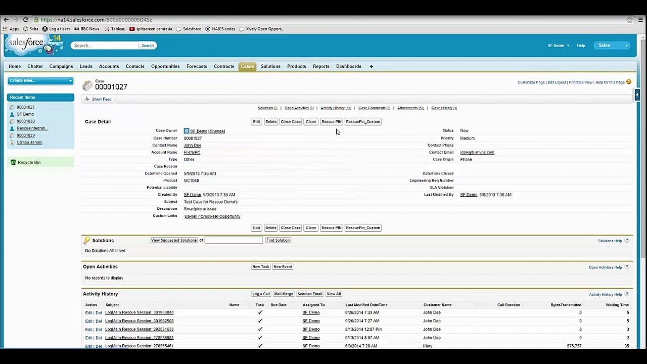Open the Chrome menu icon

640,20
